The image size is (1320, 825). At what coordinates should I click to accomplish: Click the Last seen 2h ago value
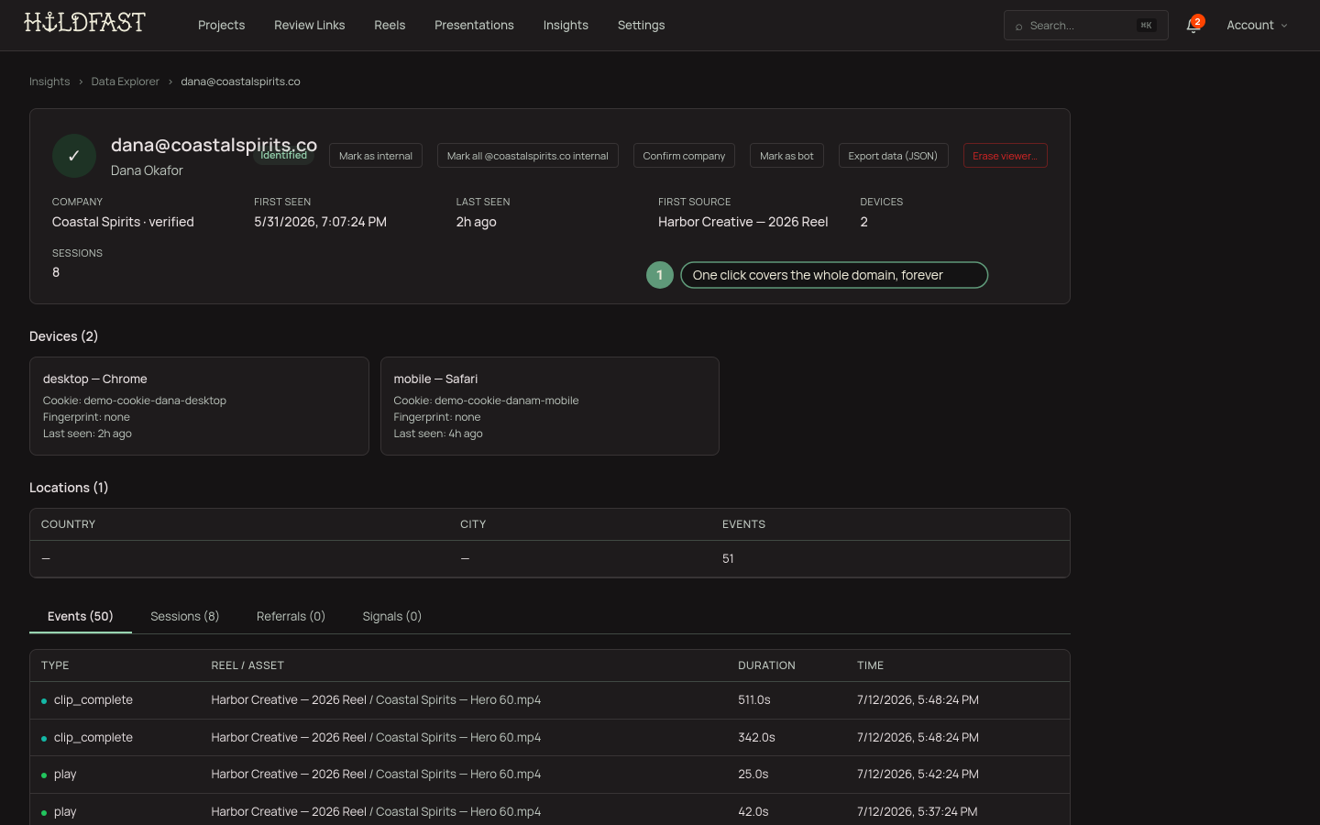tap(476, 222)
